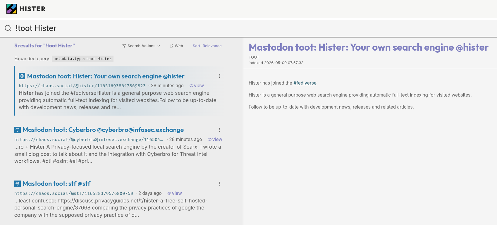Click globe favicon of the stf toot result
This screenshot has height=225, width=497.
[x=18, y=184]
